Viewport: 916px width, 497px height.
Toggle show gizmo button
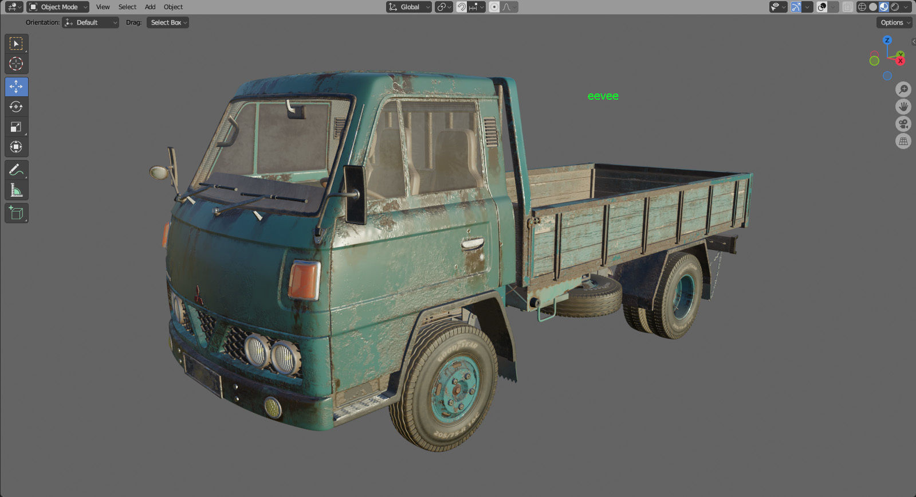(x=796, y=7)
